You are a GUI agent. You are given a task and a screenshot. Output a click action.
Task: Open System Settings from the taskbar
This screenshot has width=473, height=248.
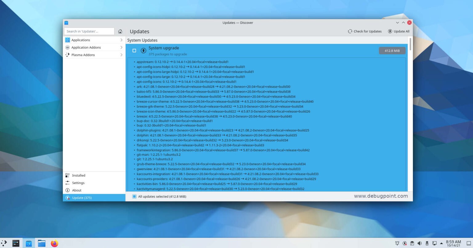click(x=16, y=243)
